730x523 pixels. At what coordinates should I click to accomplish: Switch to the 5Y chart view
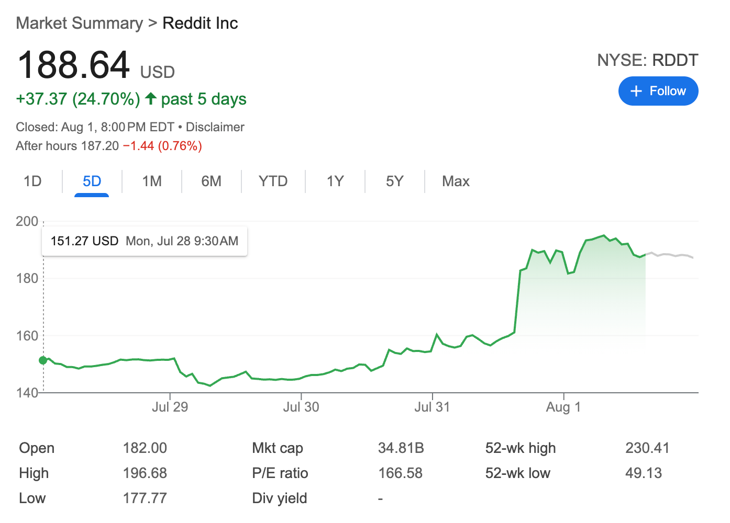point(394,181)
